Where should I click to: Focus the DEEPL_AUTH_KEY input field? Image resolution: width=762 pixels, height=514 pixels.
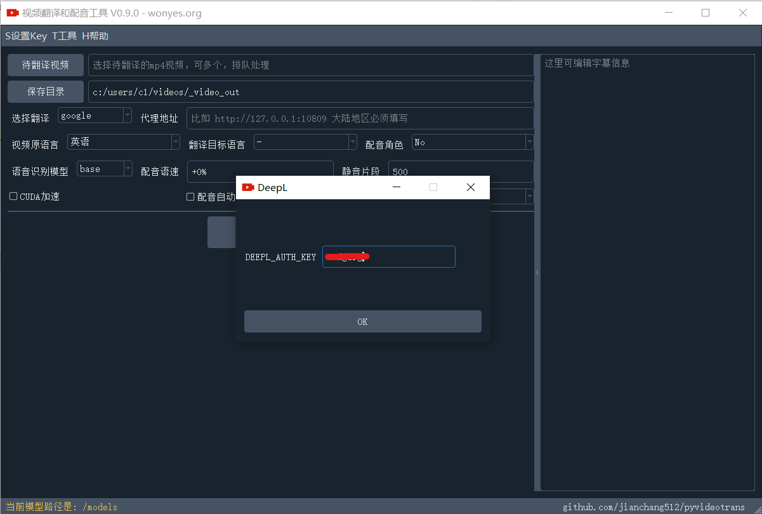coord(388,256)
